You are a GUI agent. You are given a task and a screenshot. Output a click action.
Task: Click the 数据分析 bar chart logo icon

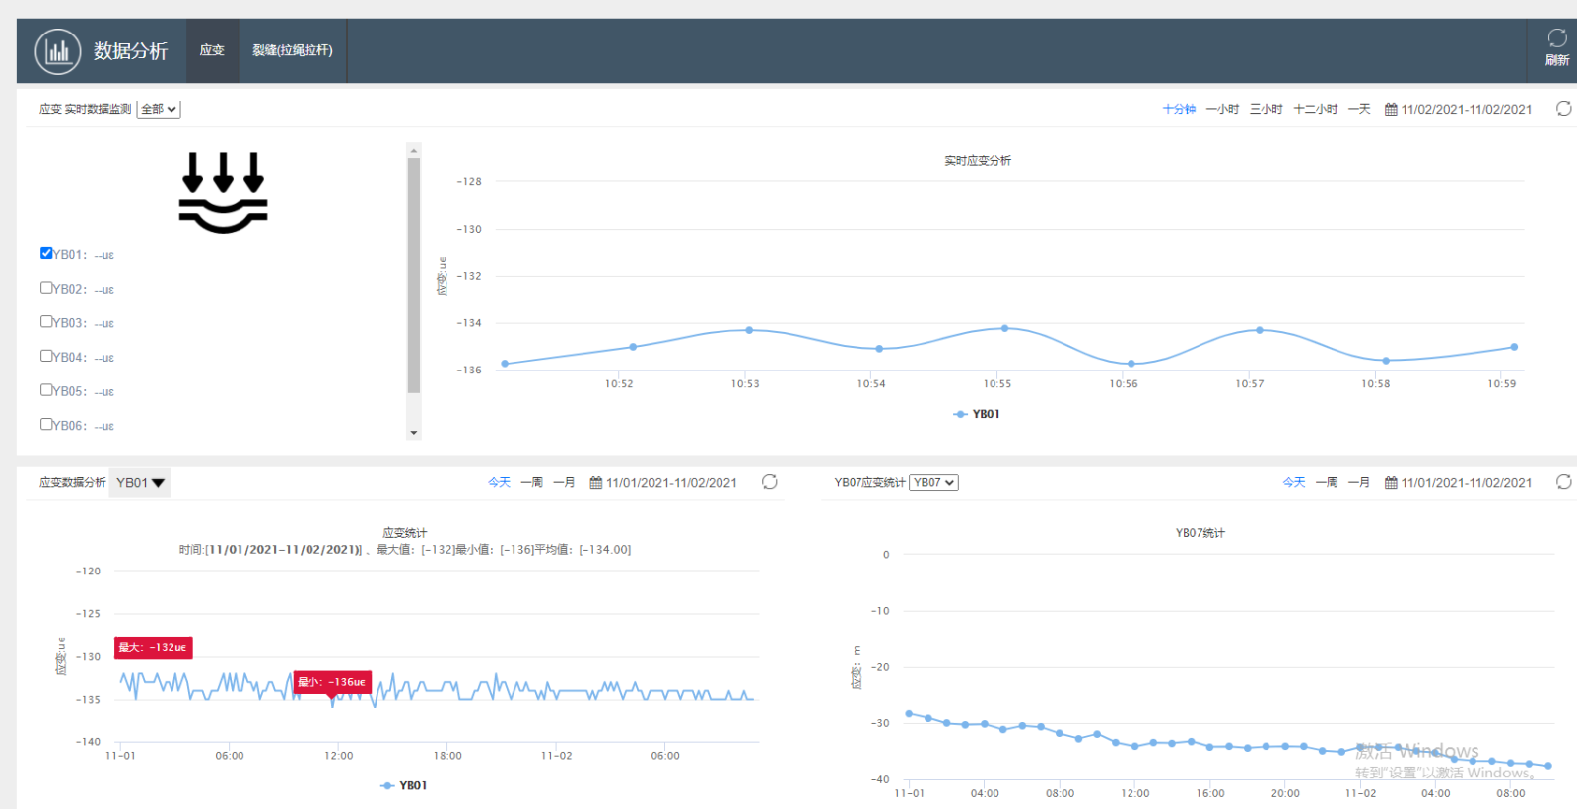[x=58, y=51]
